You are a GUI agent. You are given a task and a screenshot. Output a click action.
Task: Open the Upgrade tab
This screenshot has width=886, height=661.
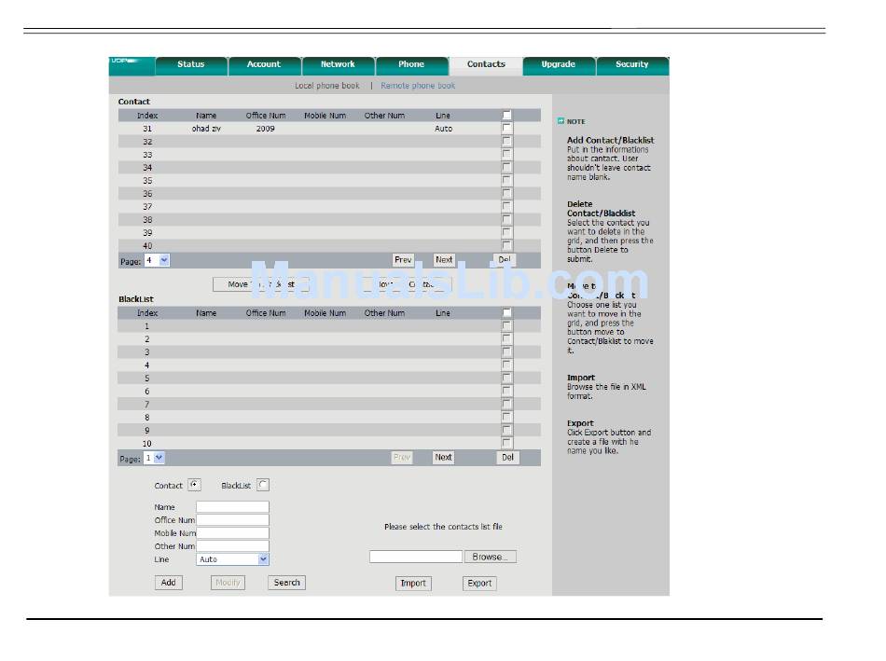[559, 65]
